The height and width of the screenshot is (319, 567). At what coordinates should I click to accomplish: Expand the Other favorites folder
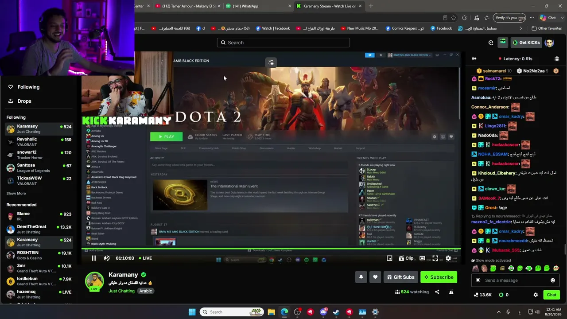(x=547, y=28)
